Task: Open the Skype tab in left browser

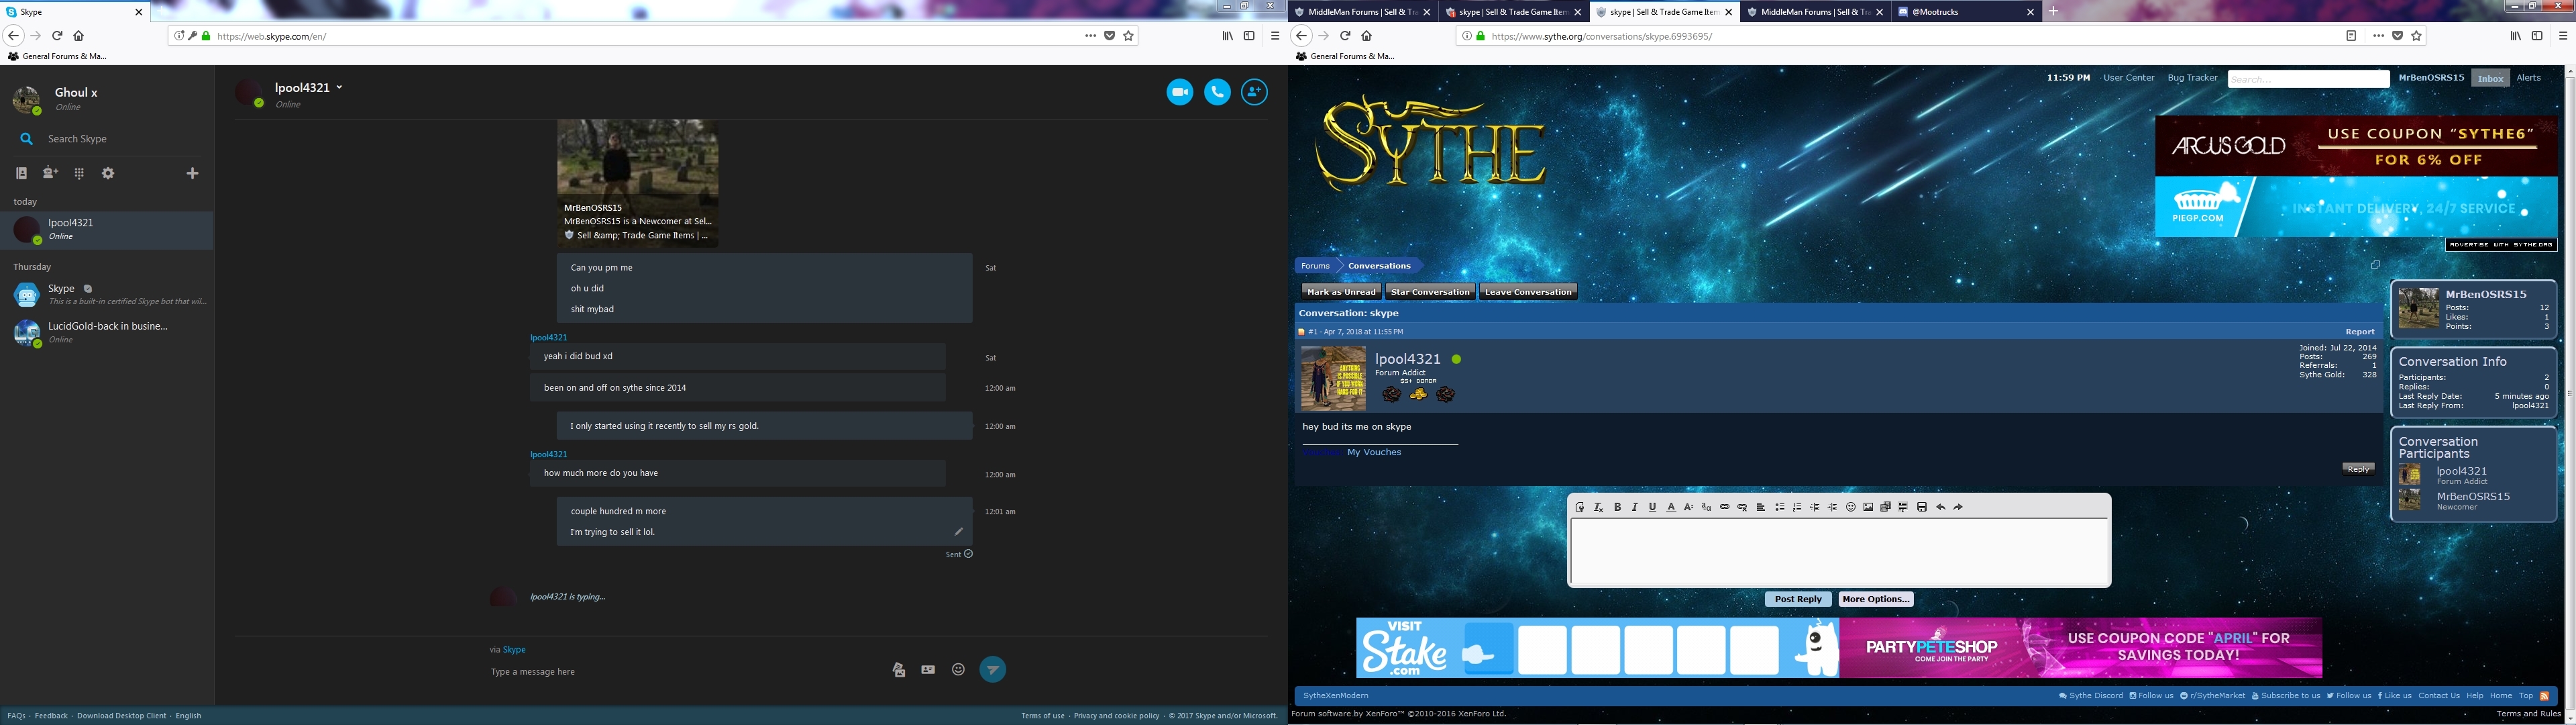Action: 75,12
